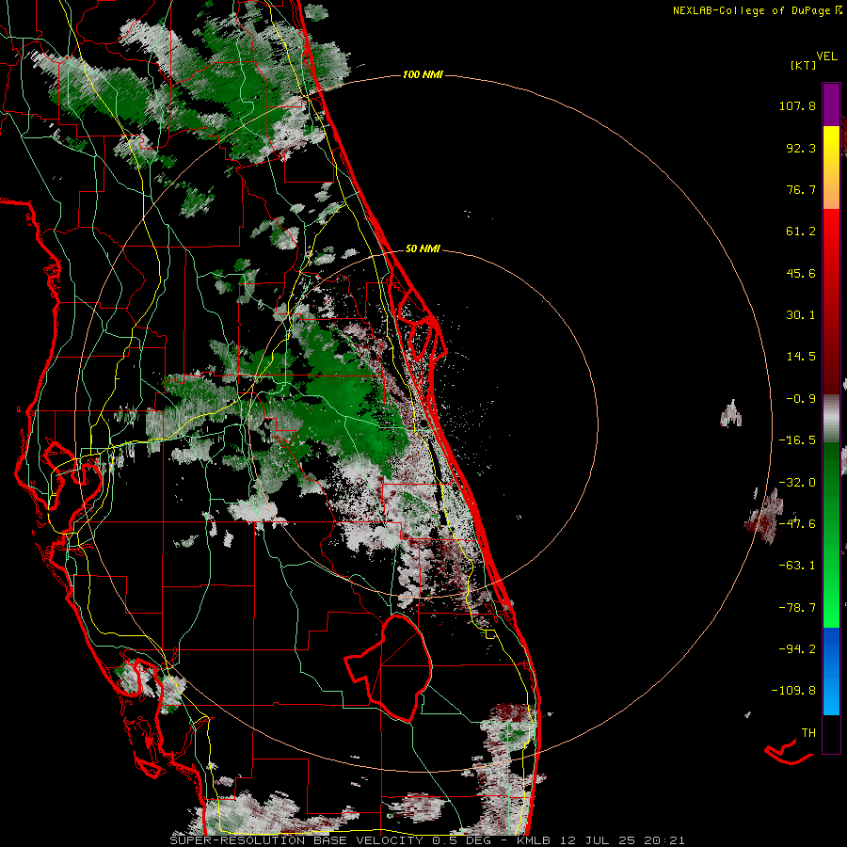Click the TH legend label
This screenshot has width=847, height=847.
click(x=808, y=733)
